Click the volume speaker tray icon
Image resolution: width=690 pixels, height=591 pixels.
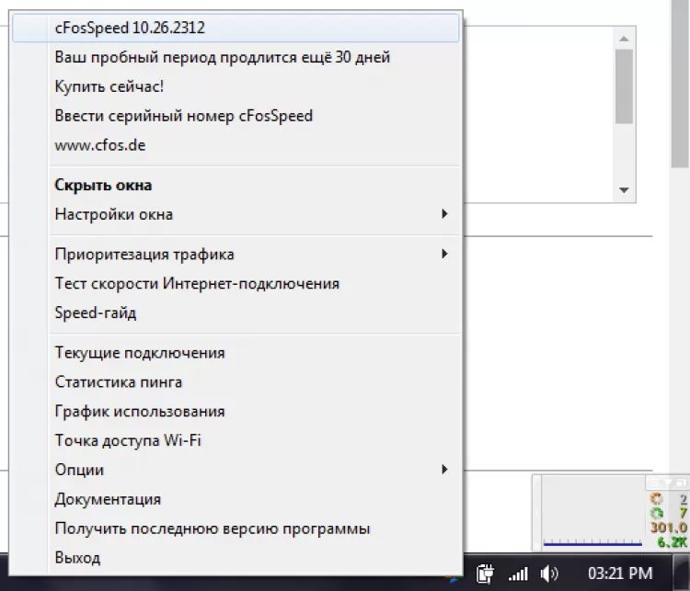tap(548, 574)
